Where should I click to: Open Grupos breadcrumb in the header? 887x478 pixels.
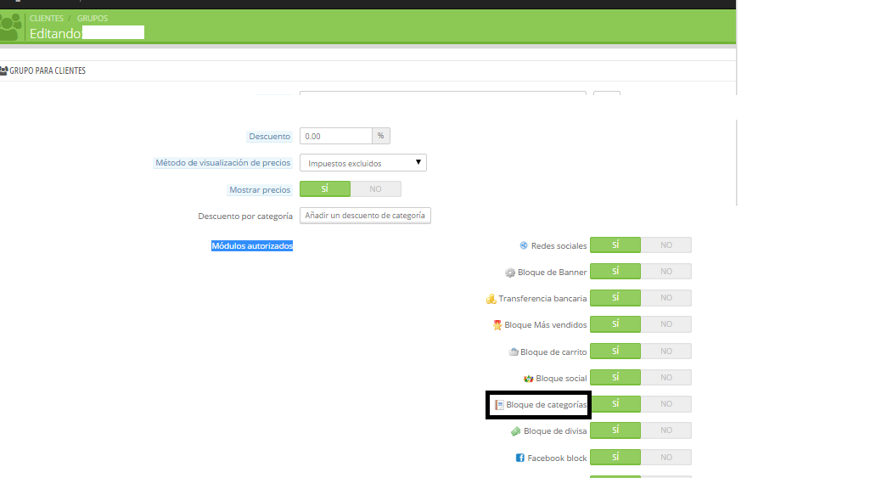pos(93,18)
